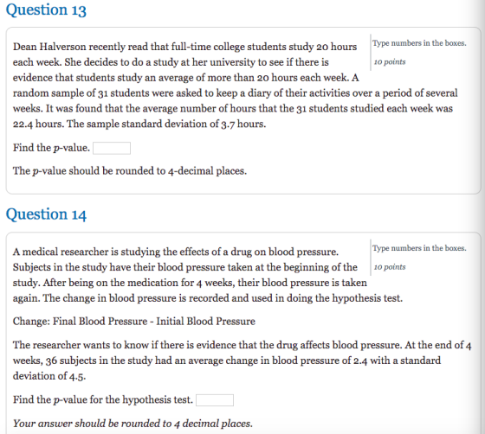
Task: Focus the Question 14 p-value answer box
Action: tap(215, 400)
